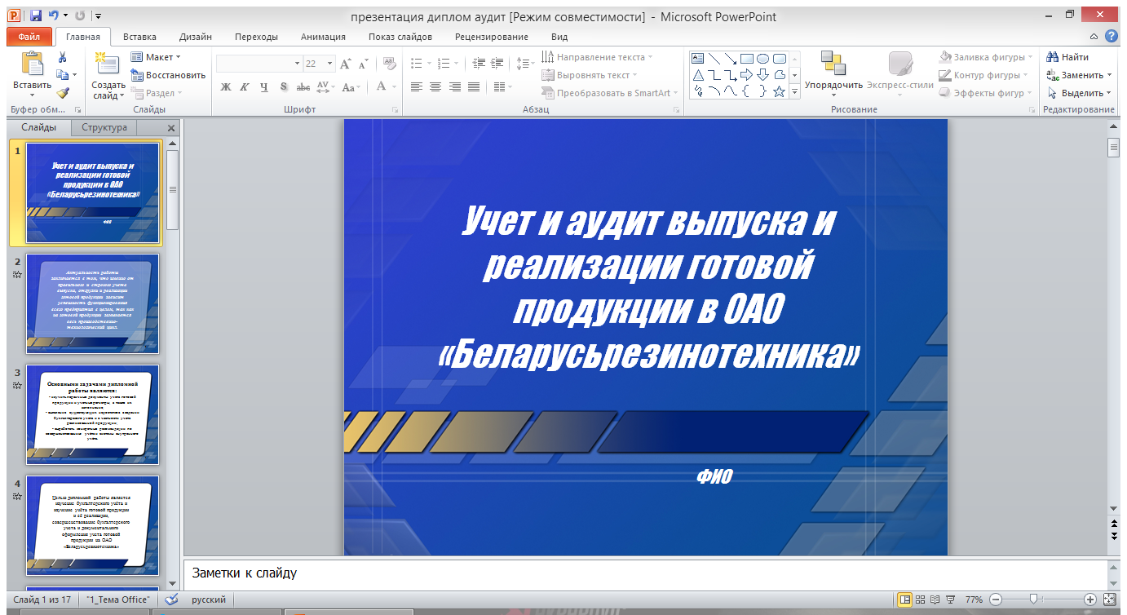Click the Создать слайд new slide icon
The width and height of the screenshot is (1127, 615).
pyautogui.click(x=107, y=64)
